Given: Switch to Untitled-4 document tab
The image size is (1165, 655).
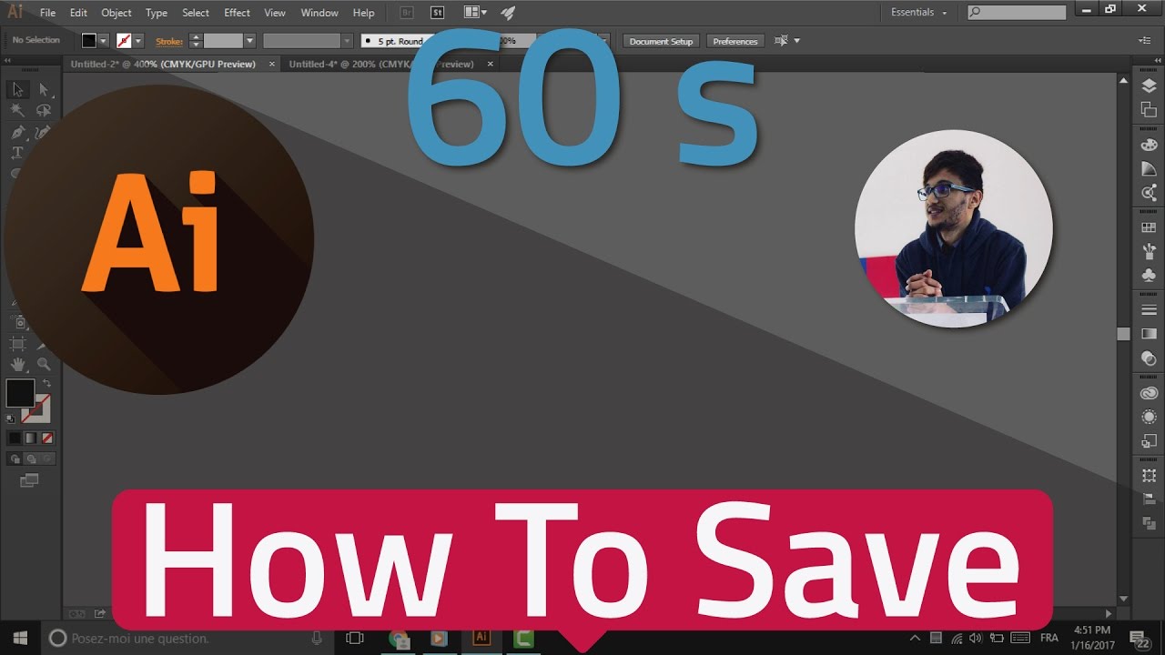Looking at the screenshot, I should [390, 65].
